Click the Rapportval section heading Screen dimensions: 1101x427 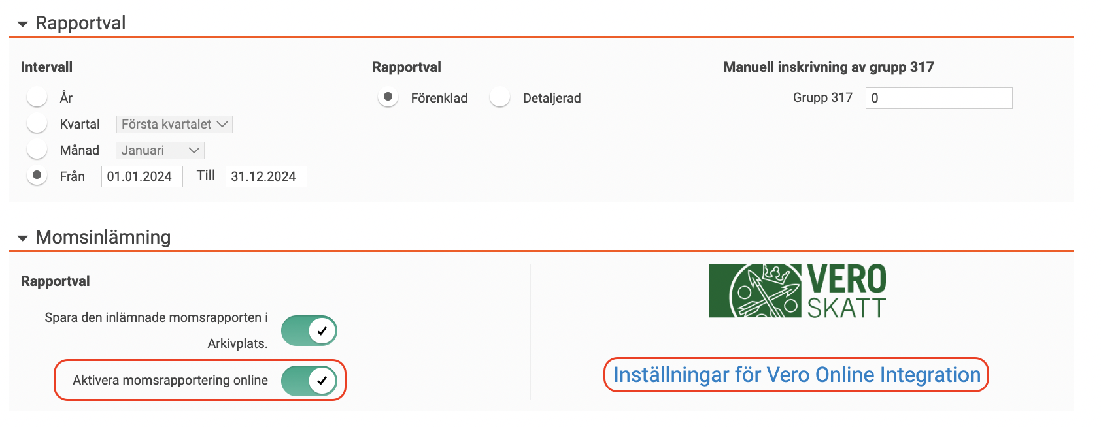(80, 23)
